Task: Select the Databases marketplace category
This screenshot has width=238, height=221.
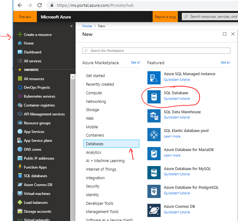Action: tap(111, 144)
